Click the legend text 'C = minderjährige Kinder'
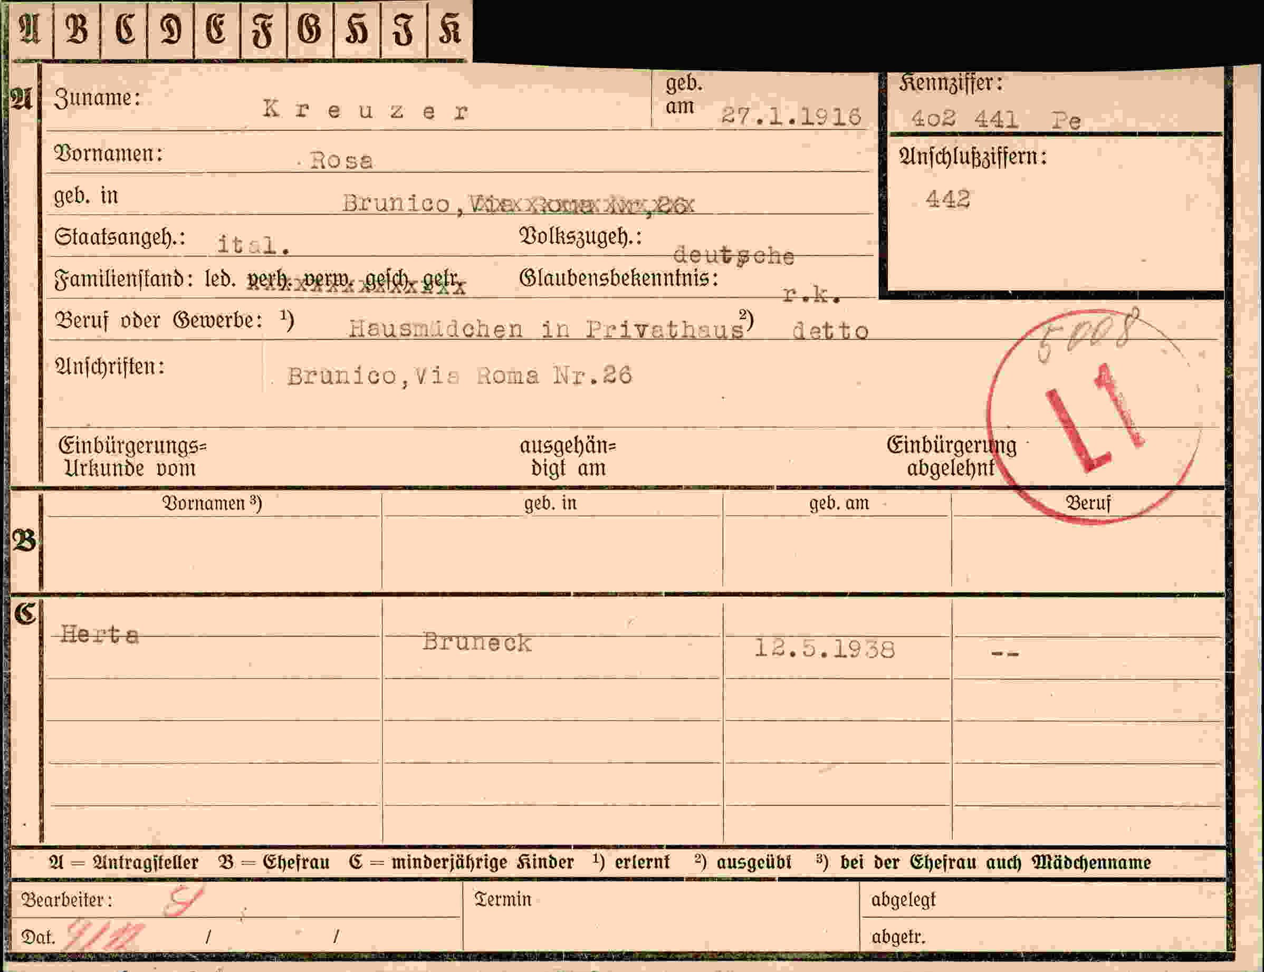This screenshot has height=972, width=1264. point(461,862)
